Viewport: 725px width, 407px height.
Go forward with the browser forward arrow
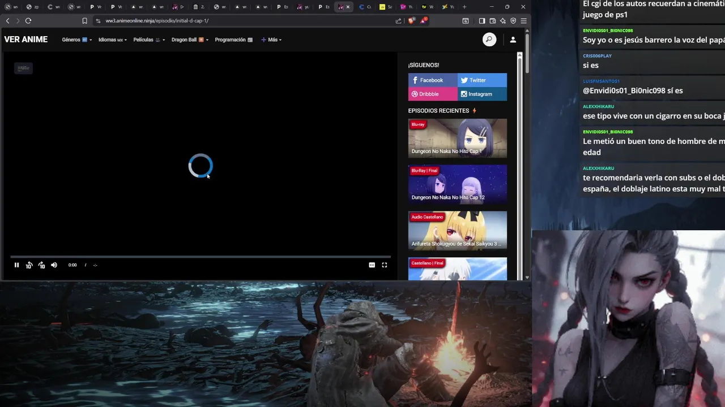(x=18, y=20)
